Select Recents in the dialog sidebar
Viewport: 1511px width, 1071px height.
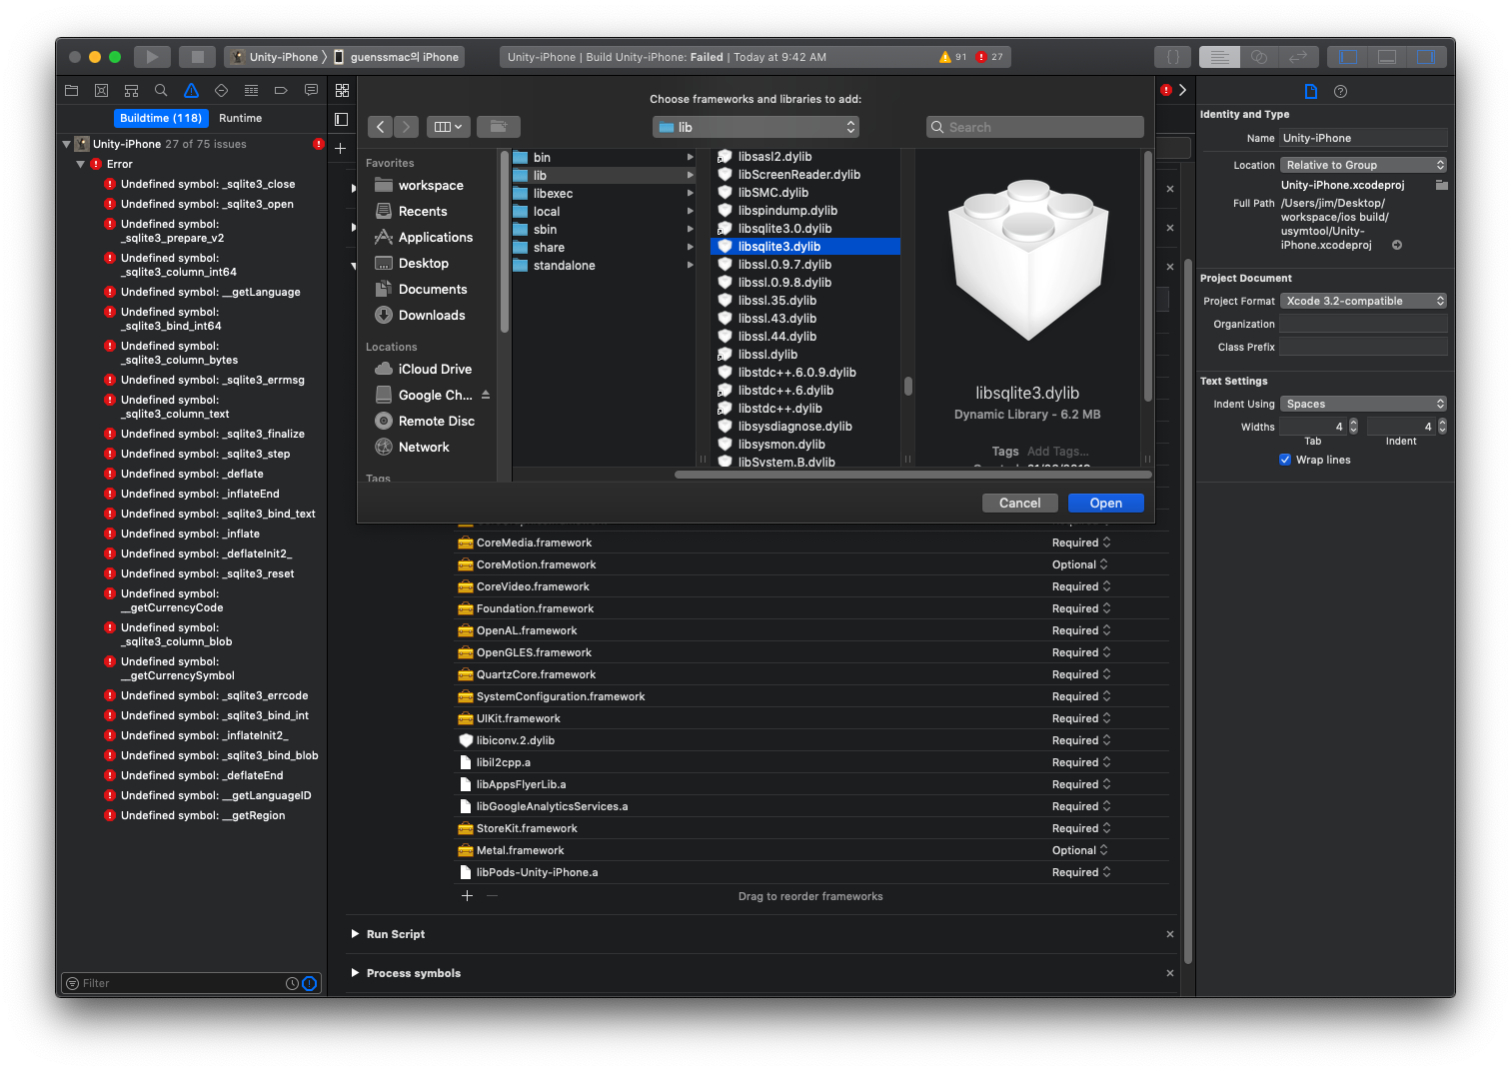click(x=423, y=211)
